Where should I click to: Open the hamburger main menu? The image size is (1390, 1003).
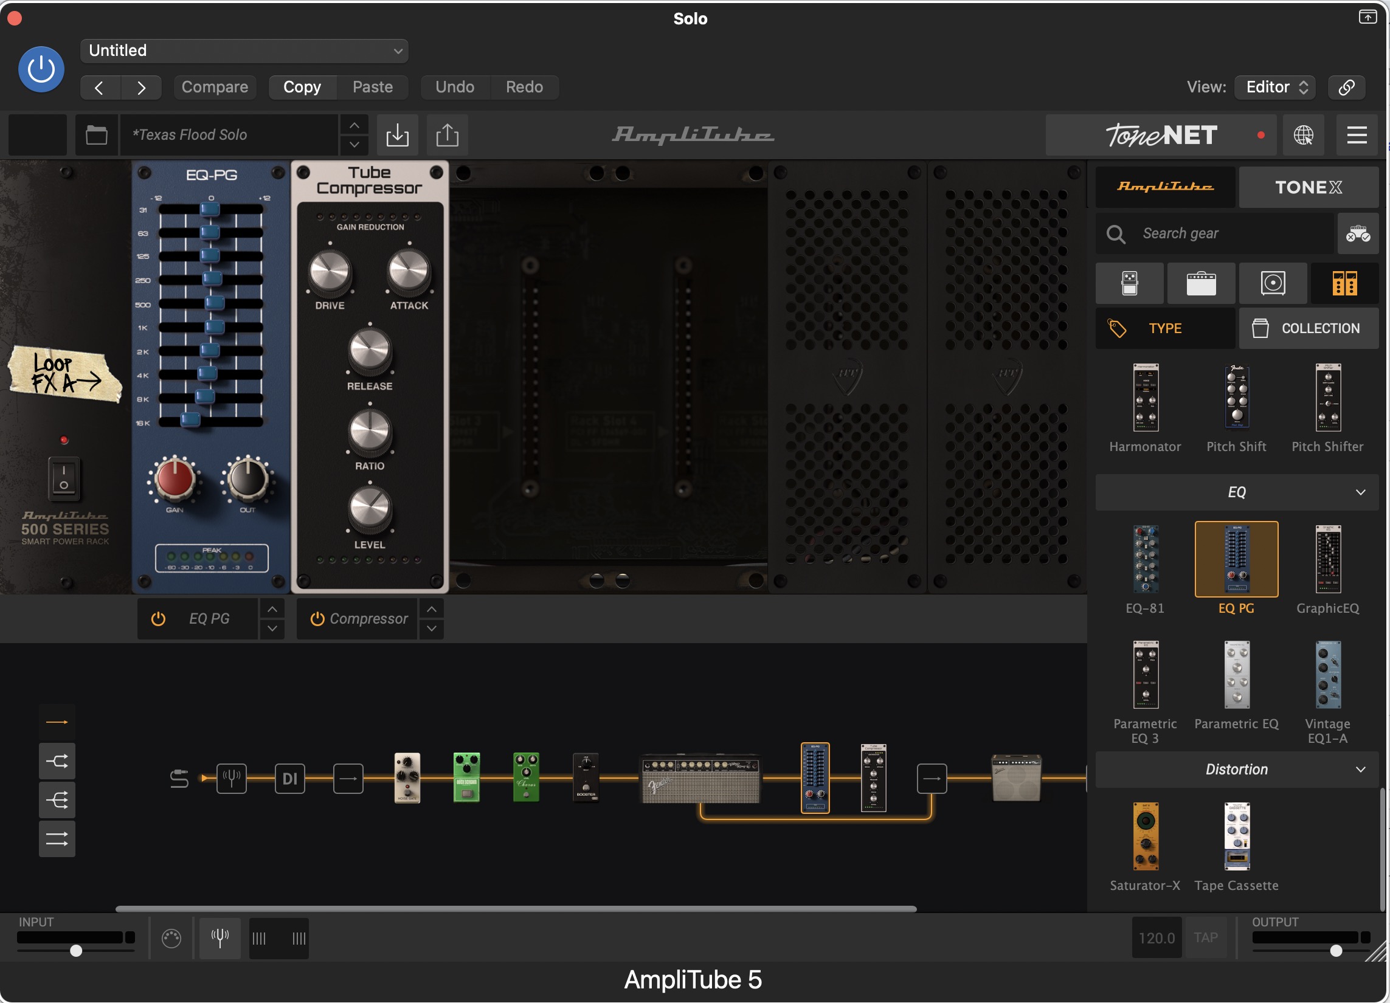click(1357, 135)
